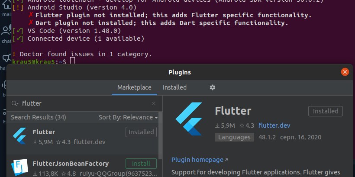Click the 'Doctor found issues in 1 category' line
This screenshot has width=355, height=177.
[x=82, y=54]
